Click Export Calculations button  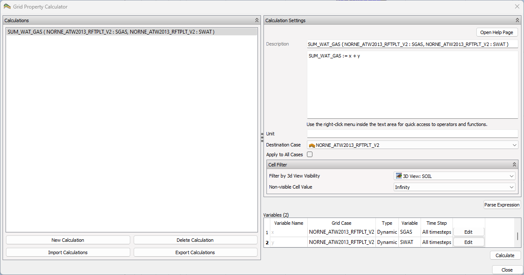click(195, 252)
